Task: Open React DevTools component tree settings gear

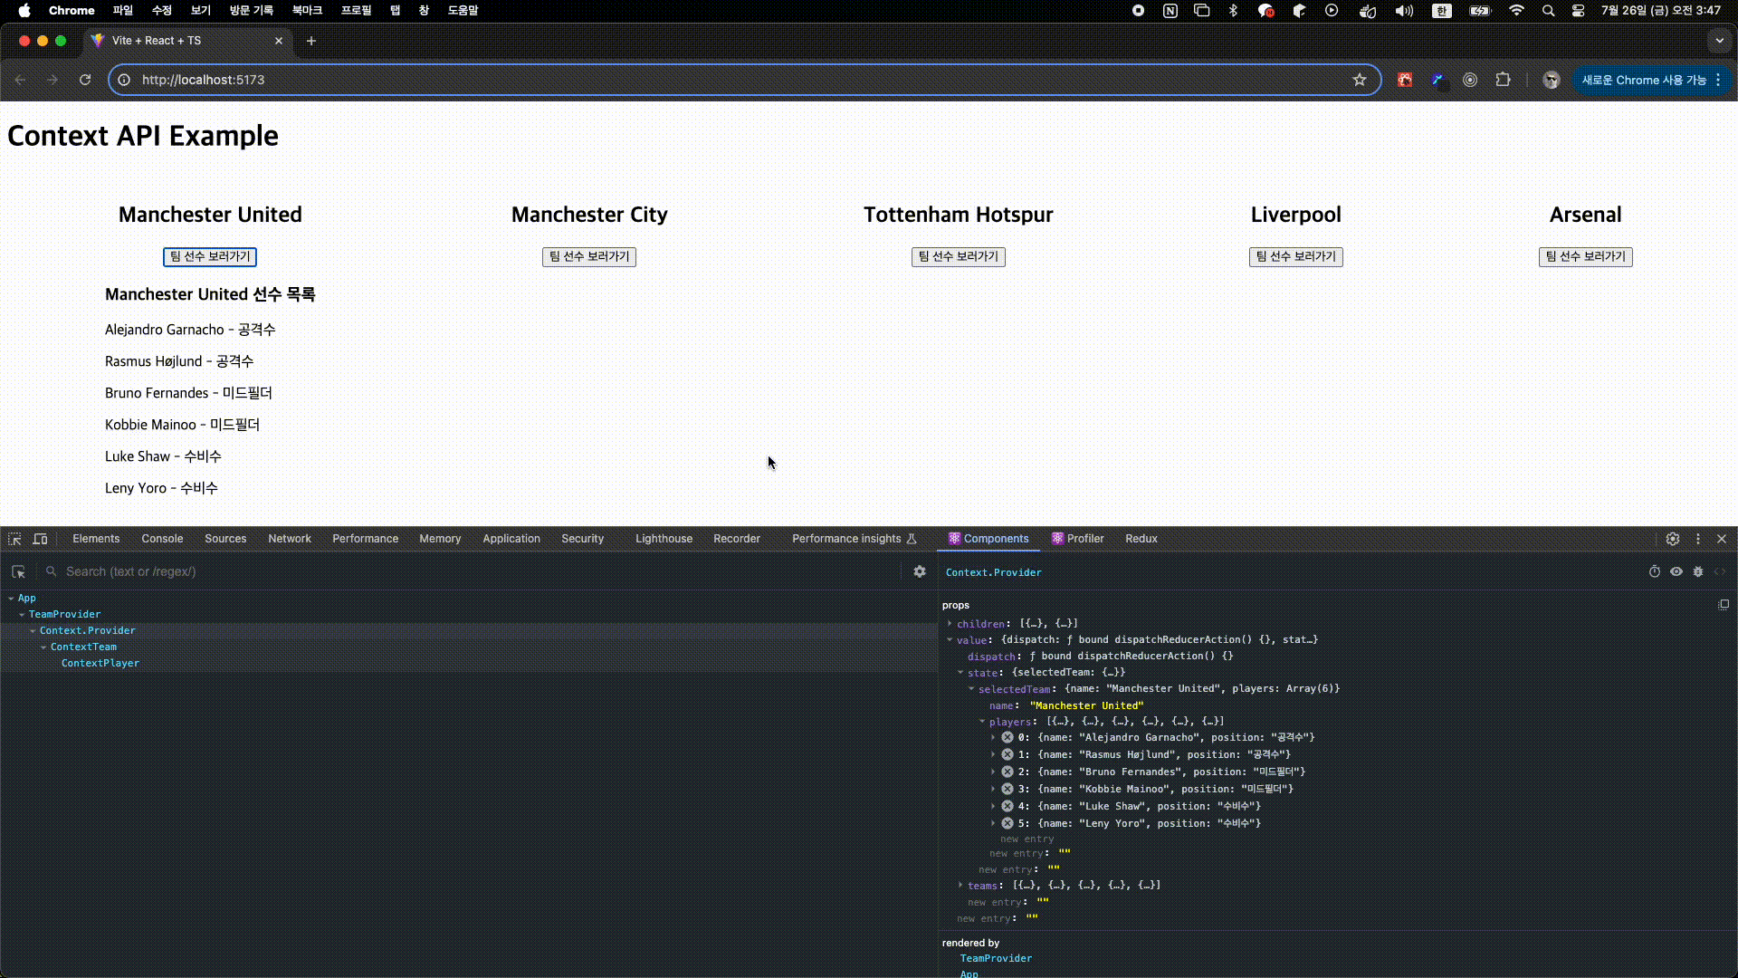Action: click(x=920, y=571)
